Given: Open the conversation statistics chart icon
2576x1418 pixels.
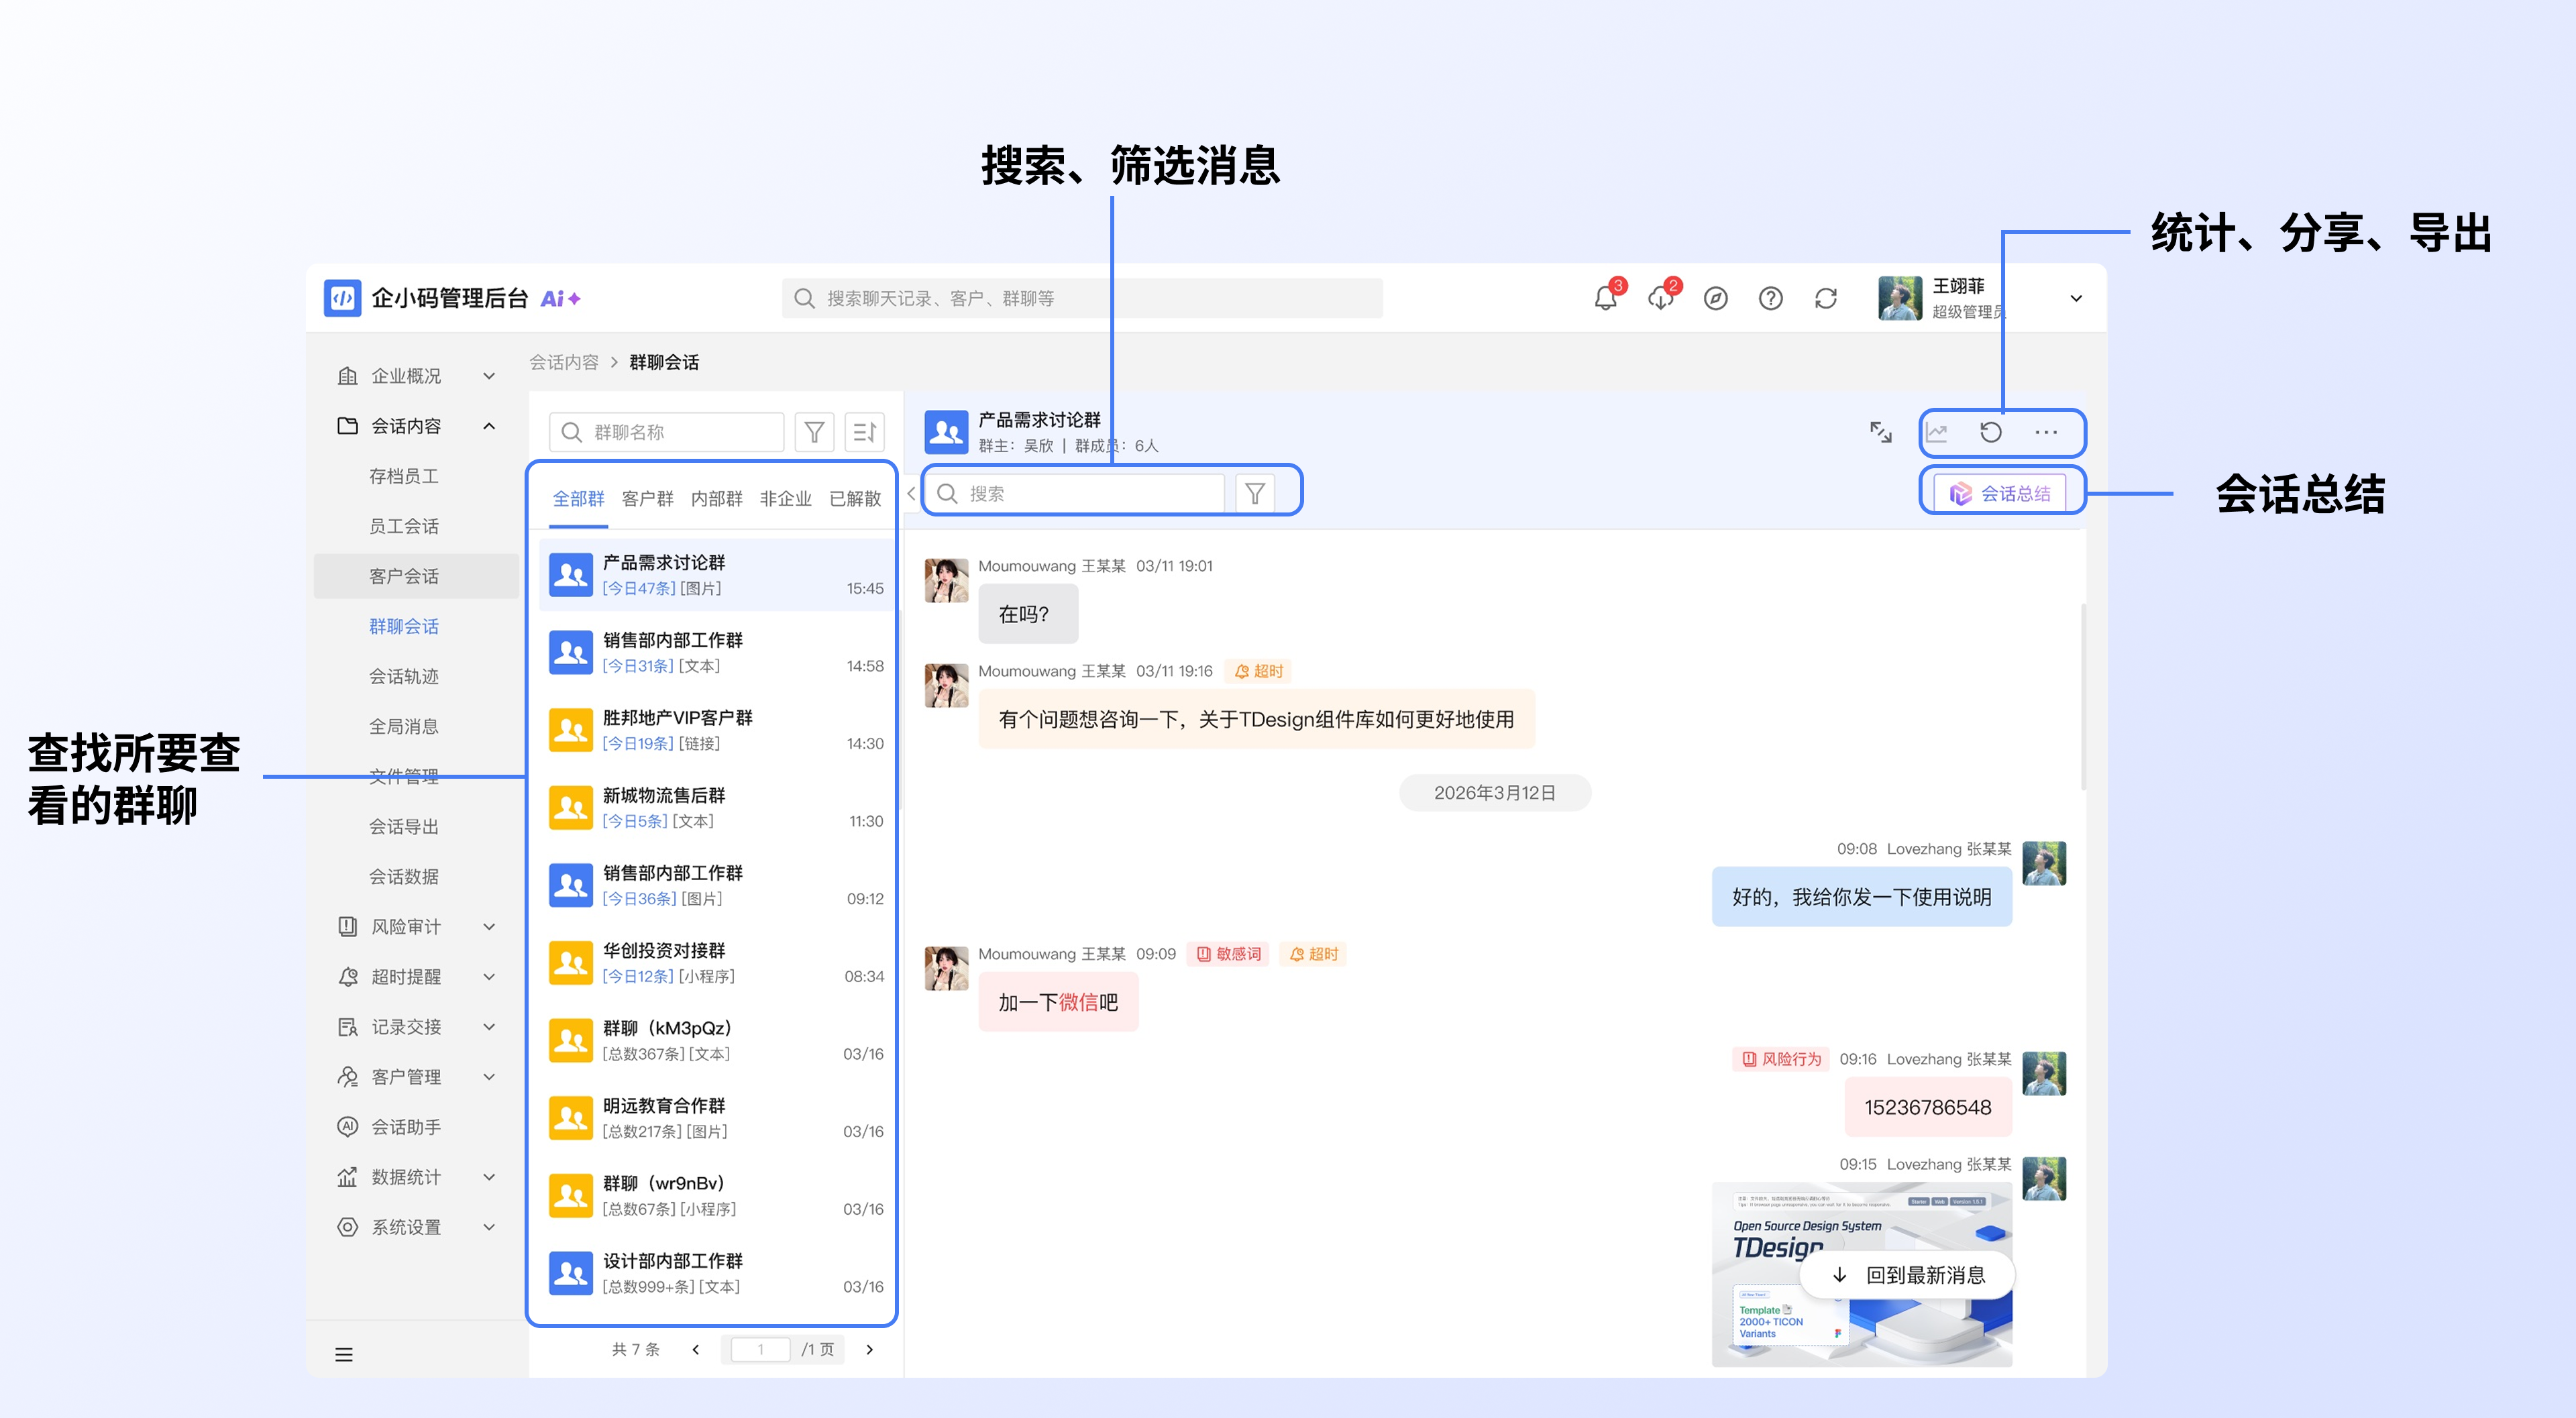Looking at the screenshot, I should pyautogui.click(x=1936, y=432).
